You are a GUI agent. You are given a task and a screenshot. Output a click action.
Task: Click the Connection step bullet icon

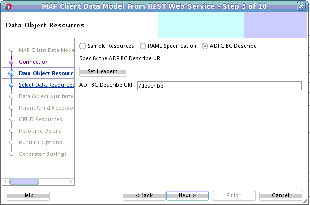(11, 62)
